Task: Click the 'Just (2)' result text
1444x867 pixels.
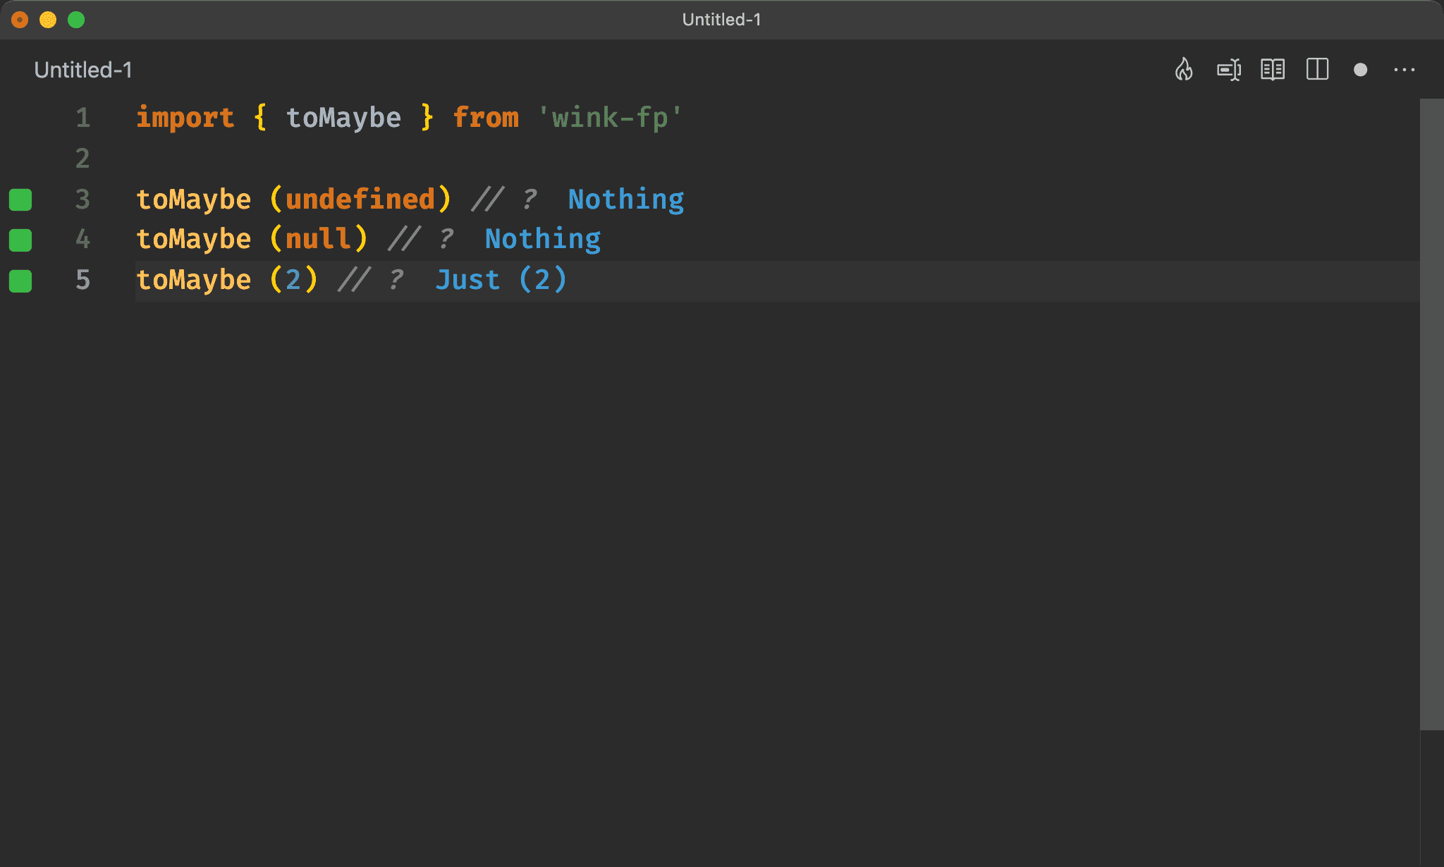Action: click(x=501, y=281)
